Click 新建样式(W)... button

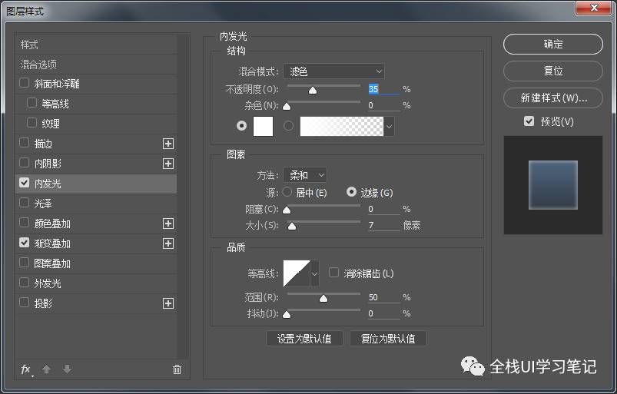553,98
